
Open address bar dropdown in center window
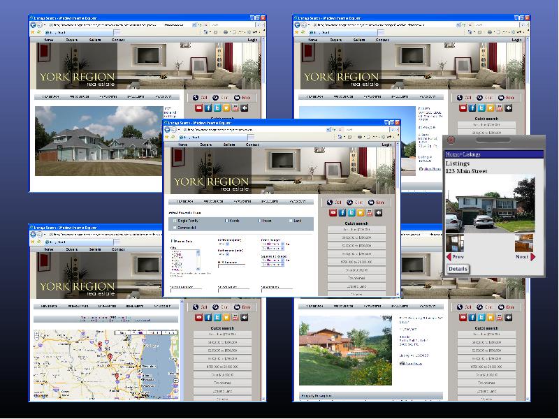pyautogui.click(x=328, y=130)
